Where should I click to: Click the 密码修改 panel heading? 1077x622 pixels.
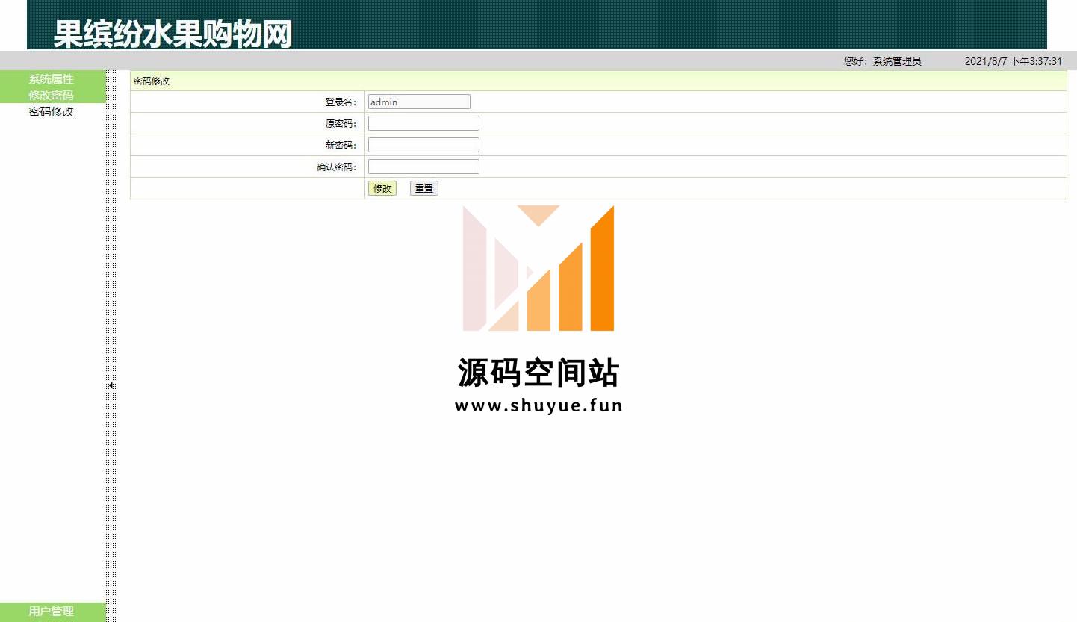pos(152,81)
